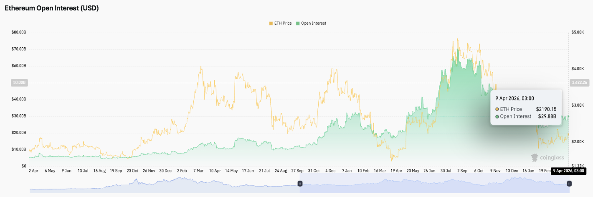The width and height of the screenshot is (593, 197).
Task: Click the left range slider handle
Action: click(299, 184)
